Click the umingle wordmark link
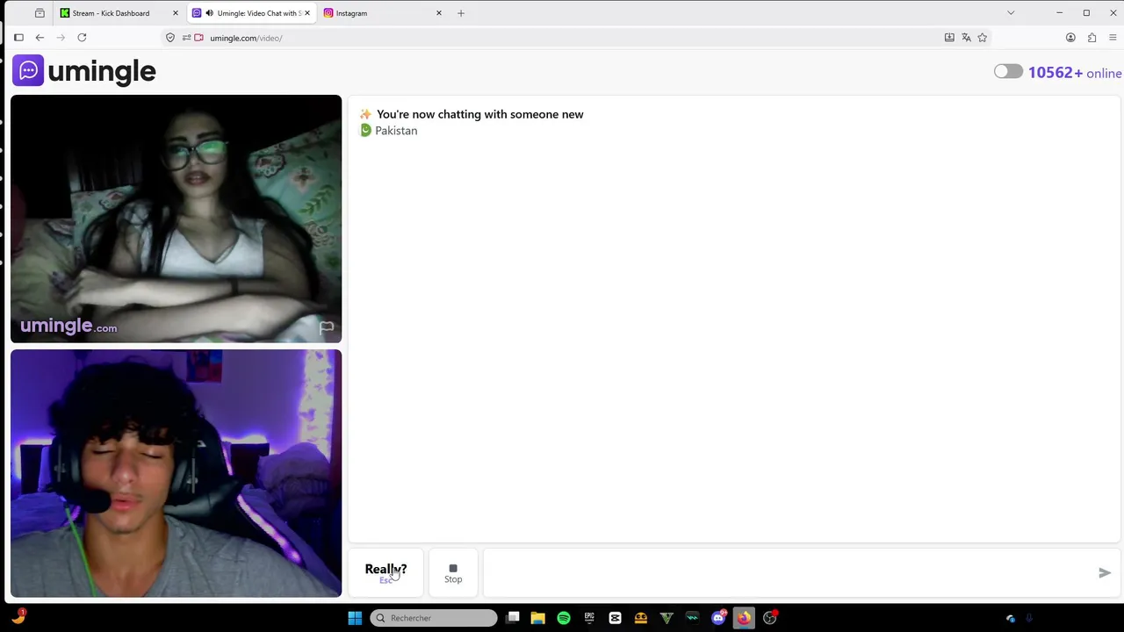The width and height of the screenshot is (1124, 632). [102, 72]
